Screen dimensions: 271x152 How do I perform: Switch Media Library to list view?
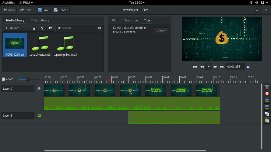[x=50, y=28]
